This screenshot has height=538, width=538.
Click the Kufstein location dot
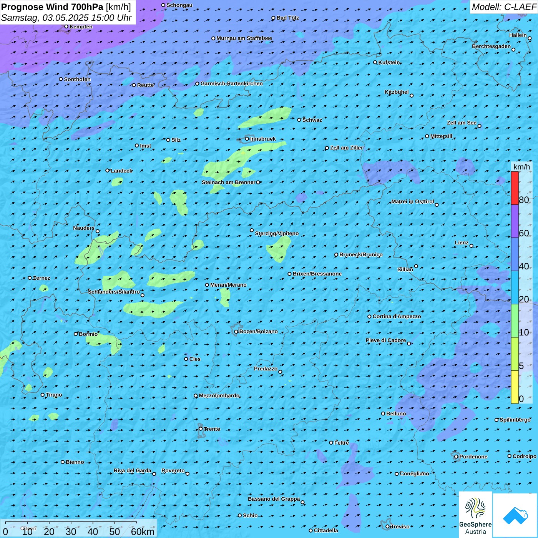375,62
